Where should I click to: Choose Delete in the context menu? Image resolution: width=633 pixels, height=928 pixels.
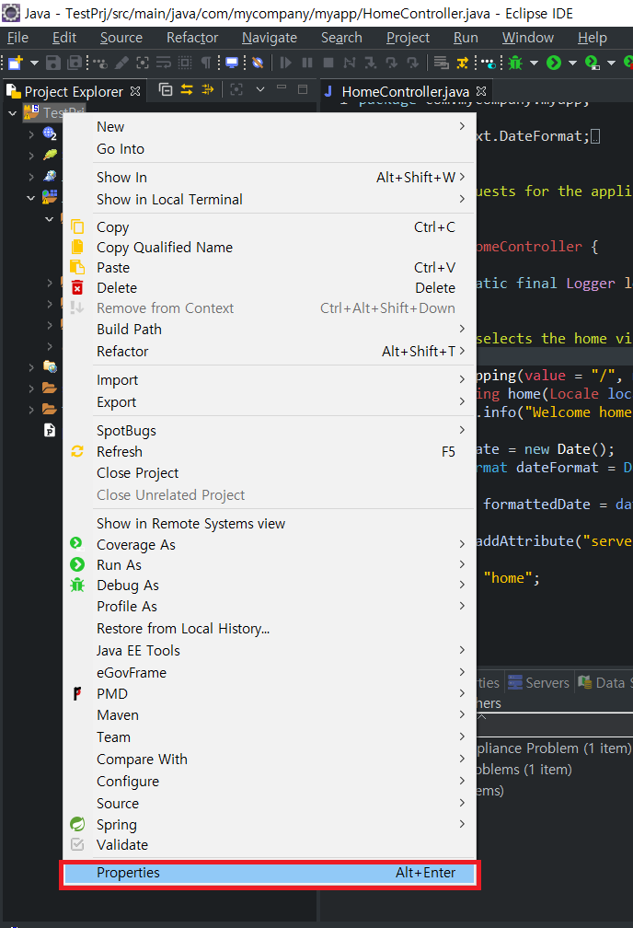point(270,287)
